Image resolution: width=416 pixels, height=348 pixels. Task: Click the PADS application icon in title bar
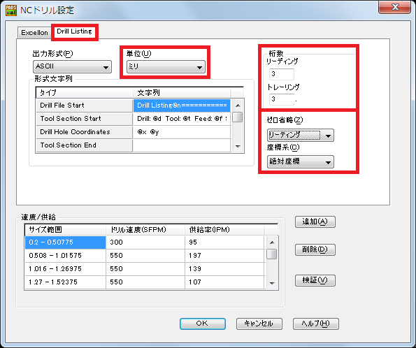coord(11,10)
